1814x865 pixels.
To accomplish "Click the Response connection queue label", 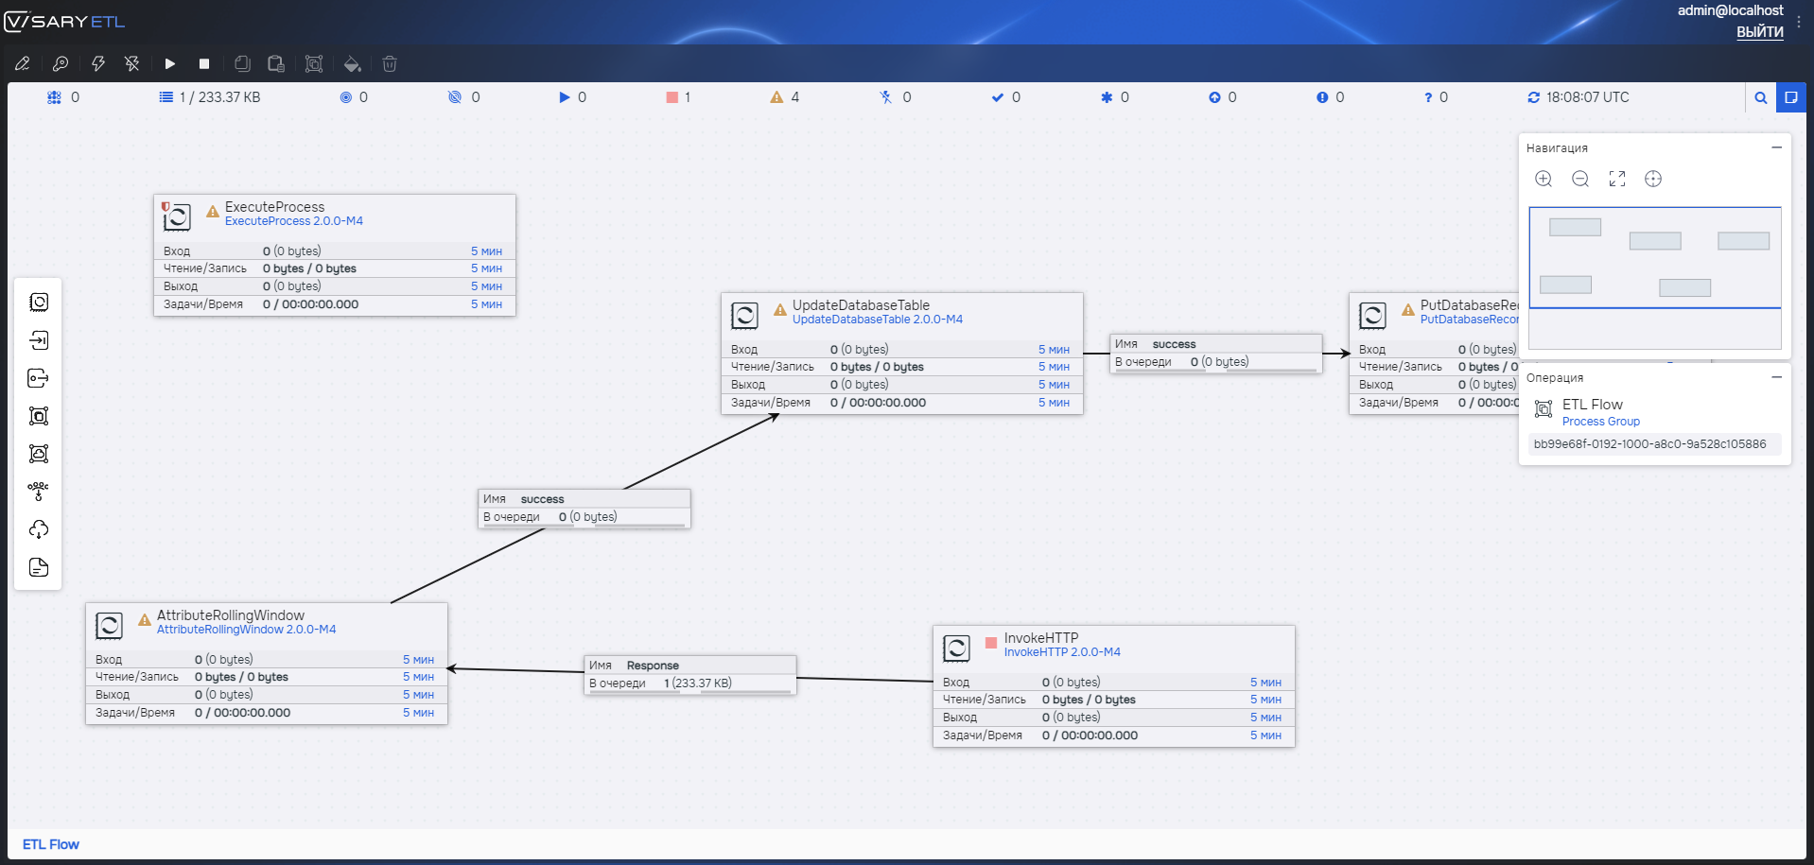I will [690, 675].
